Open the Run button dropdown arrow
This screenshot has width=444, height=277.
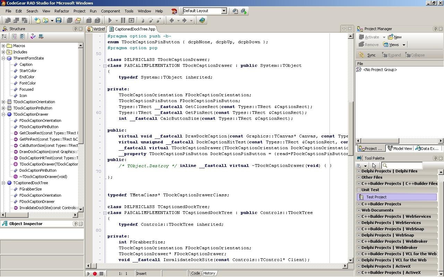pyautogui.click(x=117, y=20)
